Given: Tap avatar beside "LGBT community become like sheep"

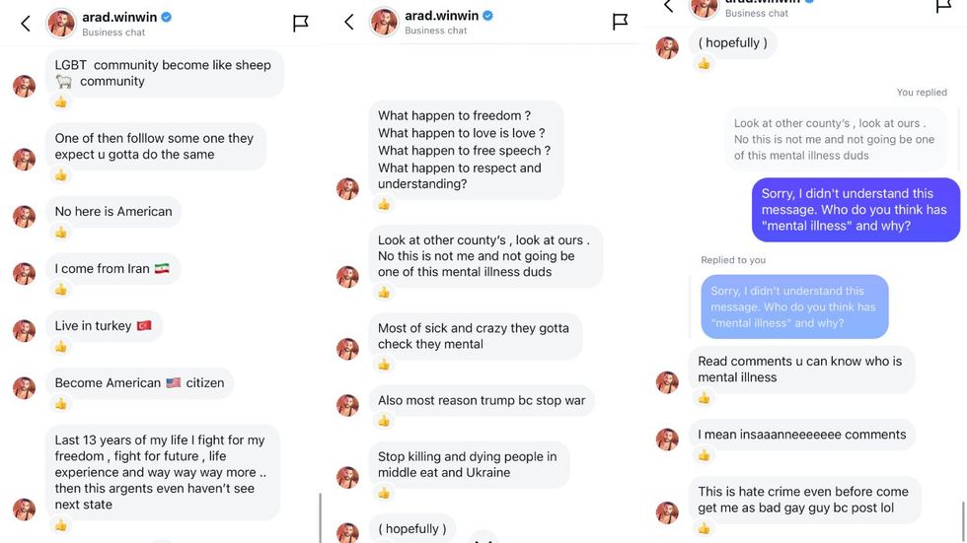Looking at the screenshot, I should [x=25, y=86].
